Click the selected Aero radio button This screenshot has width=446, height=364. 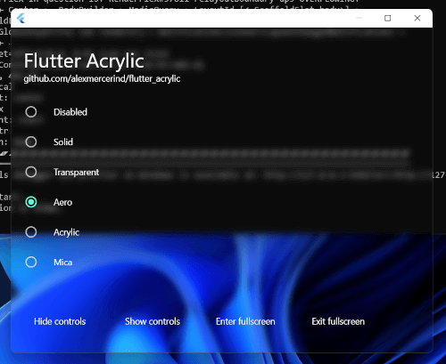31,202
